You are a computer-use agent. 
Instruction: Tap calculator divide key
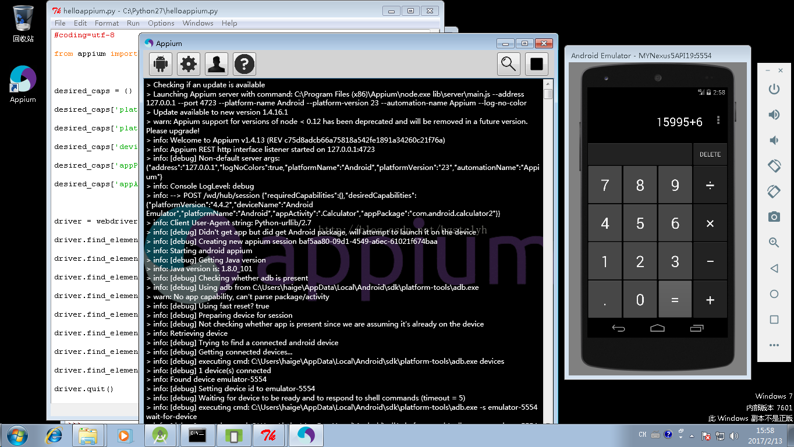point(710,185)
